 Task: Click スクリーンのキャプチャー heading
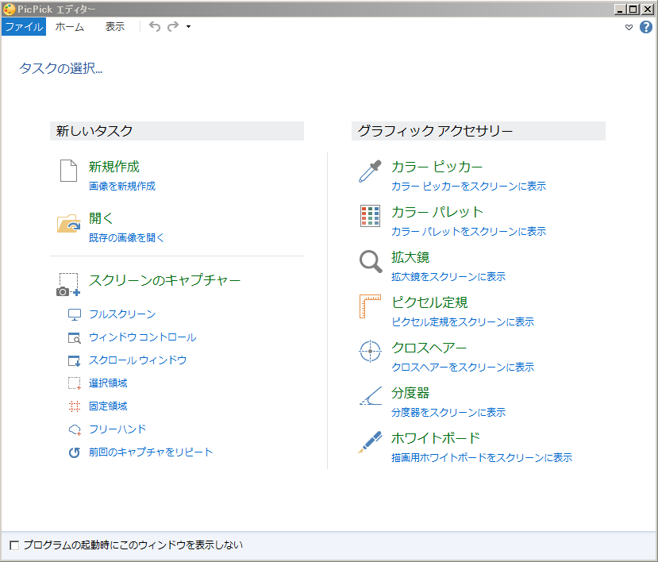coord(164,280)
